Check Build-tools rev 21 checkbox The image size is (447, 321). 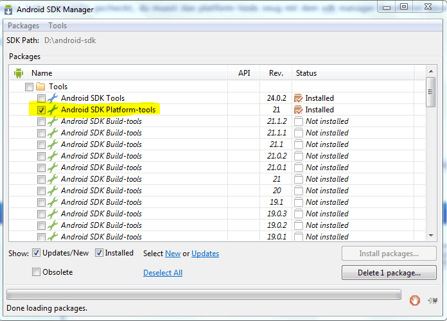click(41, 179)
